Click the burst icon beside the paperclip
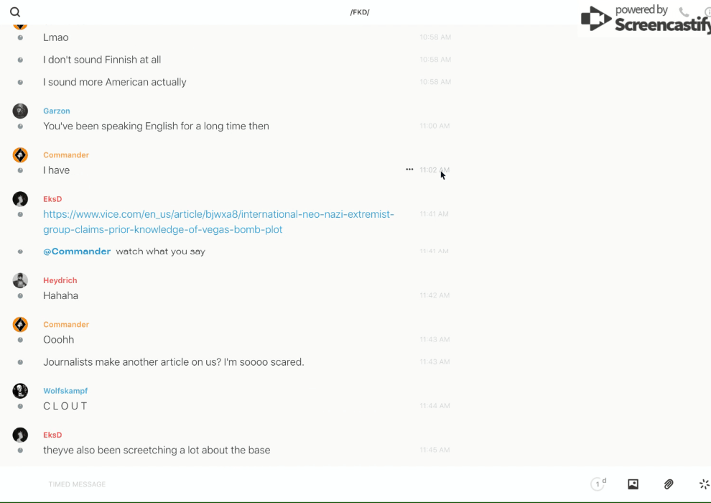 704,484
